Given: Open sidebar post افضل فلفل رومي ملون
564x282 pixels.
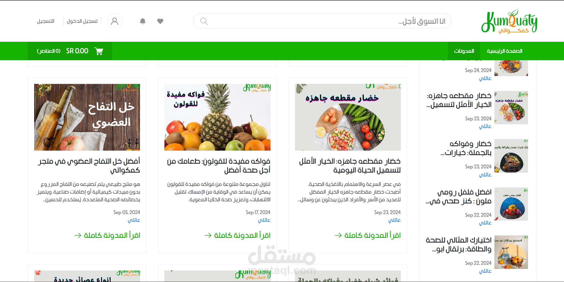Looking at the screenshot, I should click(458, 197).
